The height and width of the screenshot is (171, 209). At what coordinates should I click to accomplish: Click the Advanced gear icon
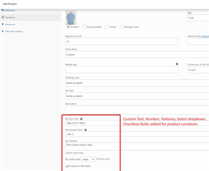pyautogui.click(x=3, y=24)
